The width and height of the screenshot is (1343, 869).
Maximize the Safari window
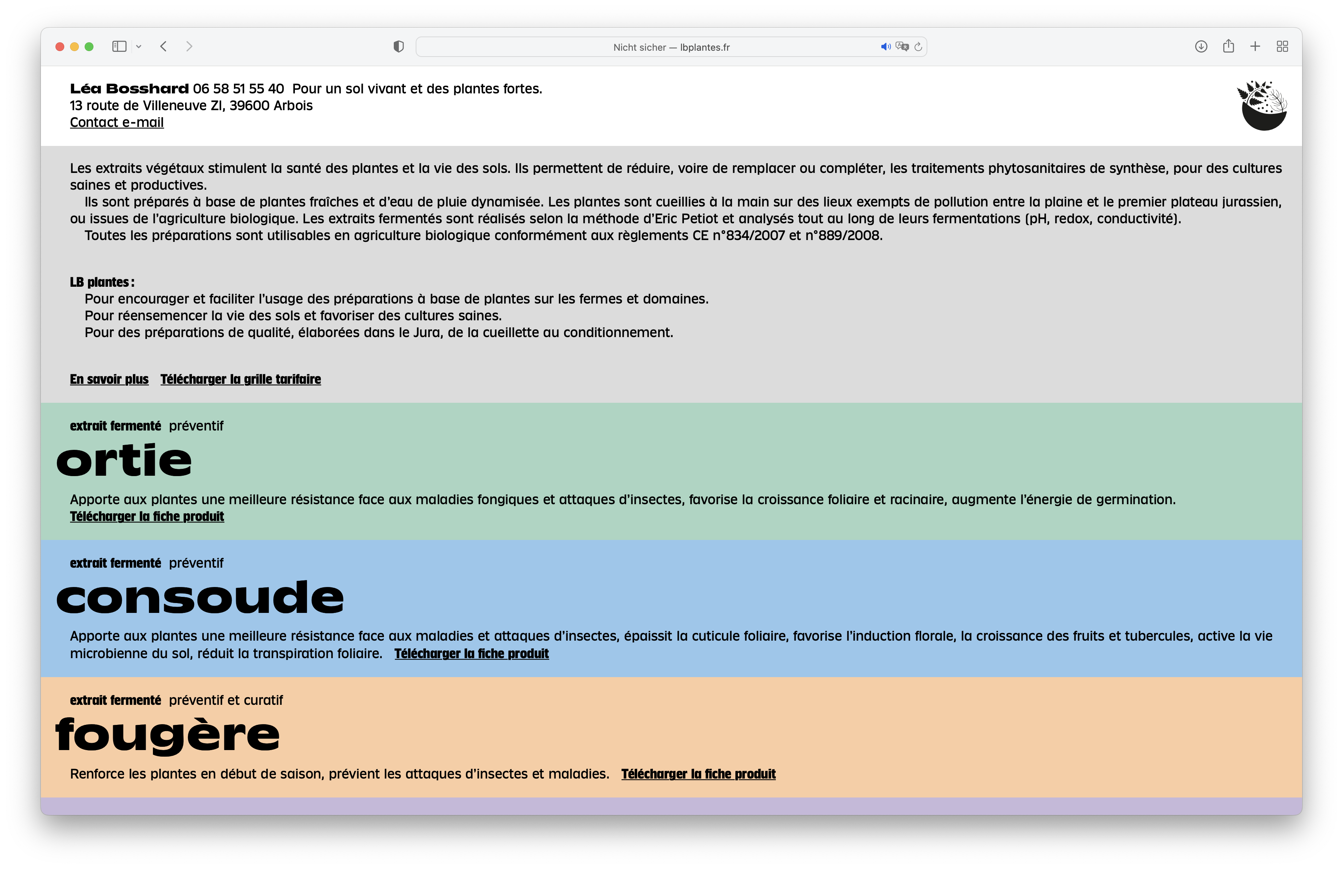click(89, 47)
